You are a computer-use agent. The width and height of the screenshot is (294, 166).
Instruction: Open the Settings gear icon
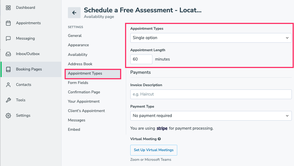[8, 116]
